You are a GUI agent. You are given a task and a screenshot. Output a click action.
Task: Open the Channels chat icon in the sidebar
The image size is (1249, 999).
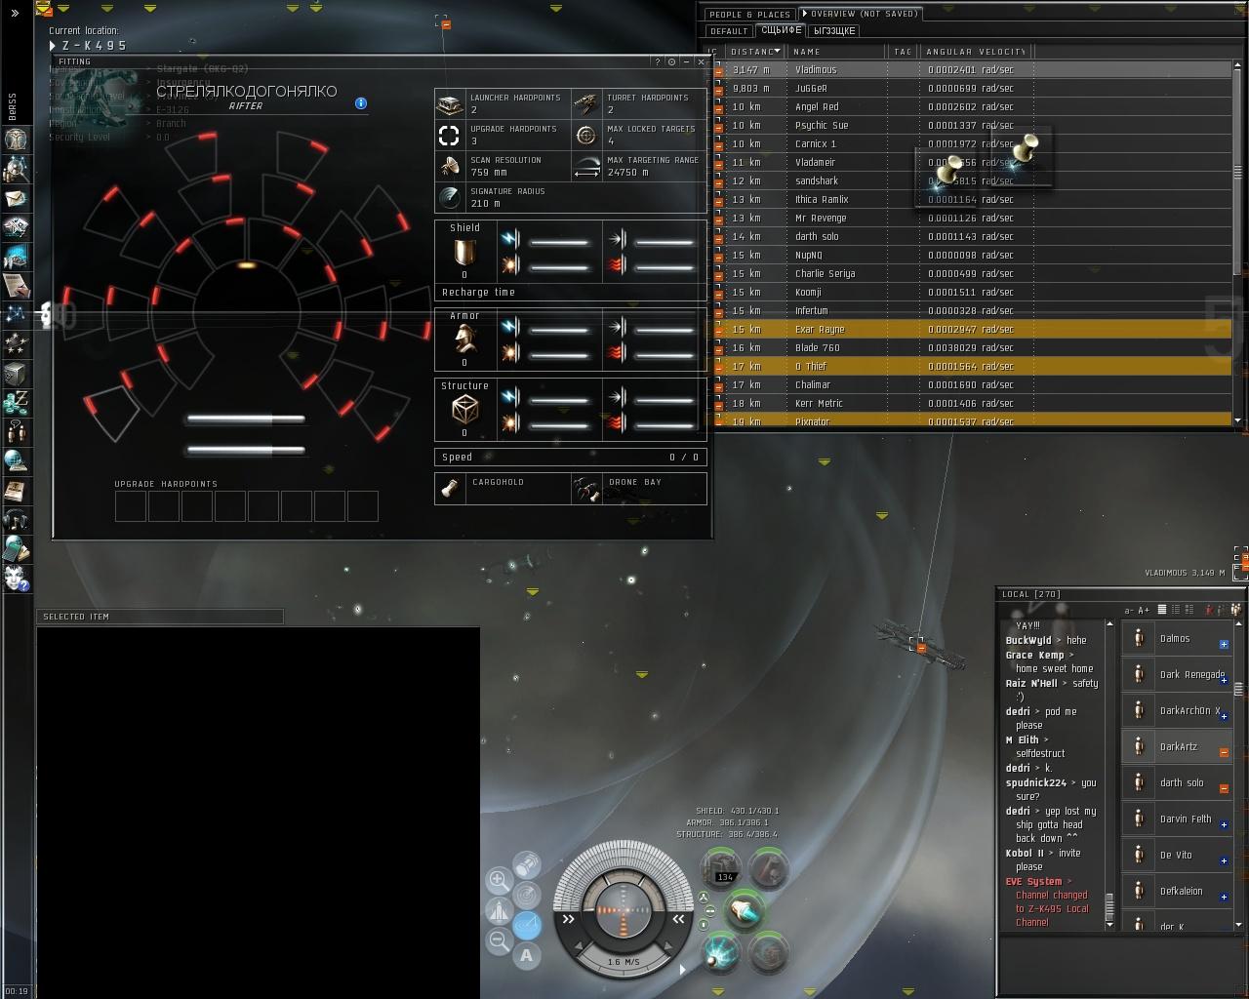click(x=15, y=431)
